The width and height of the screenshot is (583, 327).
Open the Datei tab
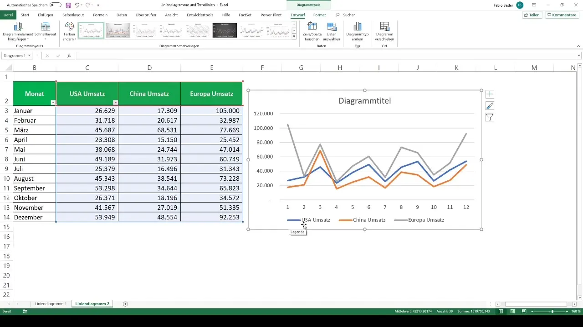click(x=8, y=15)
